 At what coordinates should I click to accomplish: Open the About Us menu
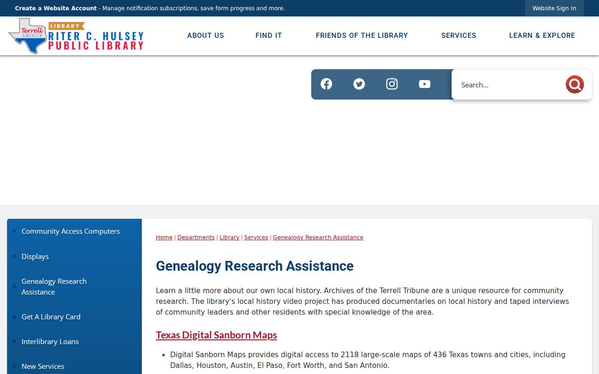205,36
